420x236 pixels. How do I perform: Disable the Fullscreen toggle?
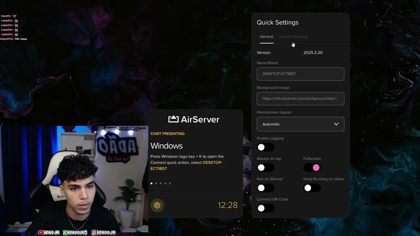(312, 168)
